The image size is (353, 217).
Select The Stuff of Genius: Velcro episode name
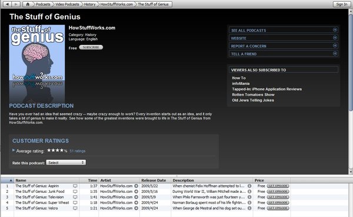pos(36,208)
